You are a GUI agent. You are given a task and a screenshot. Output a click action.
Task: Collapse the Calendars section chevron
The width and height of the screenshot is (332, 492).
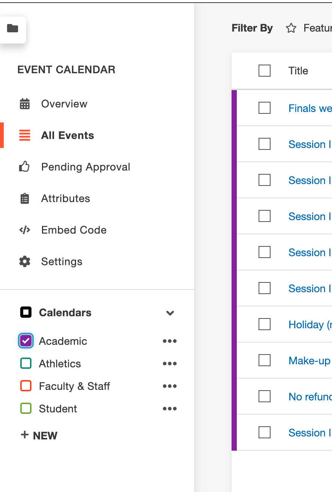coord(170,313)
